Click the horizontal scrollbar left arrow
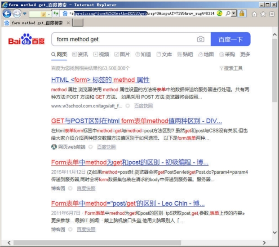Viewport: 279px width, 247px height. [9, 243]
